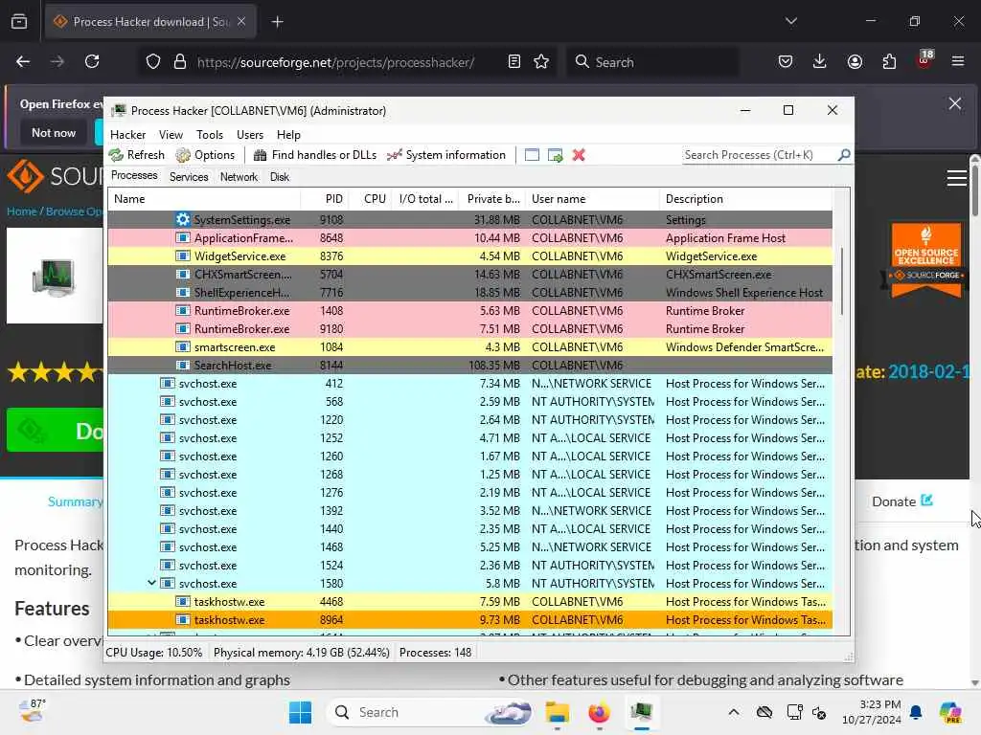Sort by Private bytes column header
This screenshot has width=981, height=735.
click(x=493, y=199)
